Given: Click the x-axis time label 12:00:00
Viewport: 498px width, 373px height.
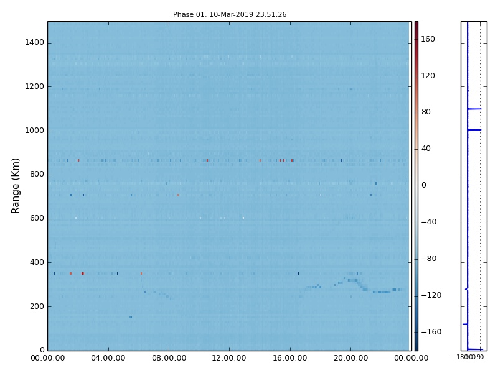Looking at the screenshot, I should point(229,358).
